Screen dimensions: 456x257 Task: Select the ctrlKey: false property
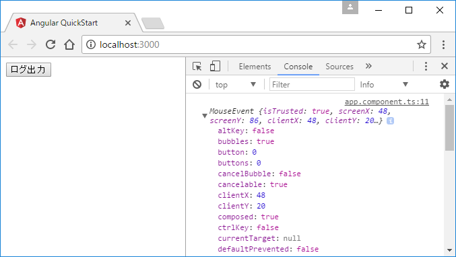coord(248,227)
